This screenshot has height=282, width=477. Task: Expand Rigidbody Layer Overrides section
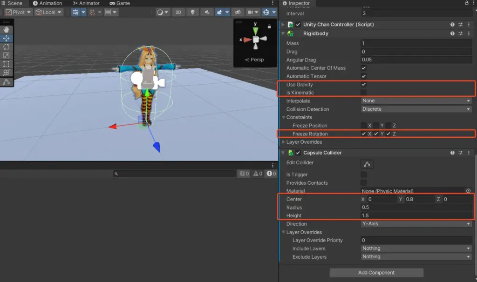(284, 142)
